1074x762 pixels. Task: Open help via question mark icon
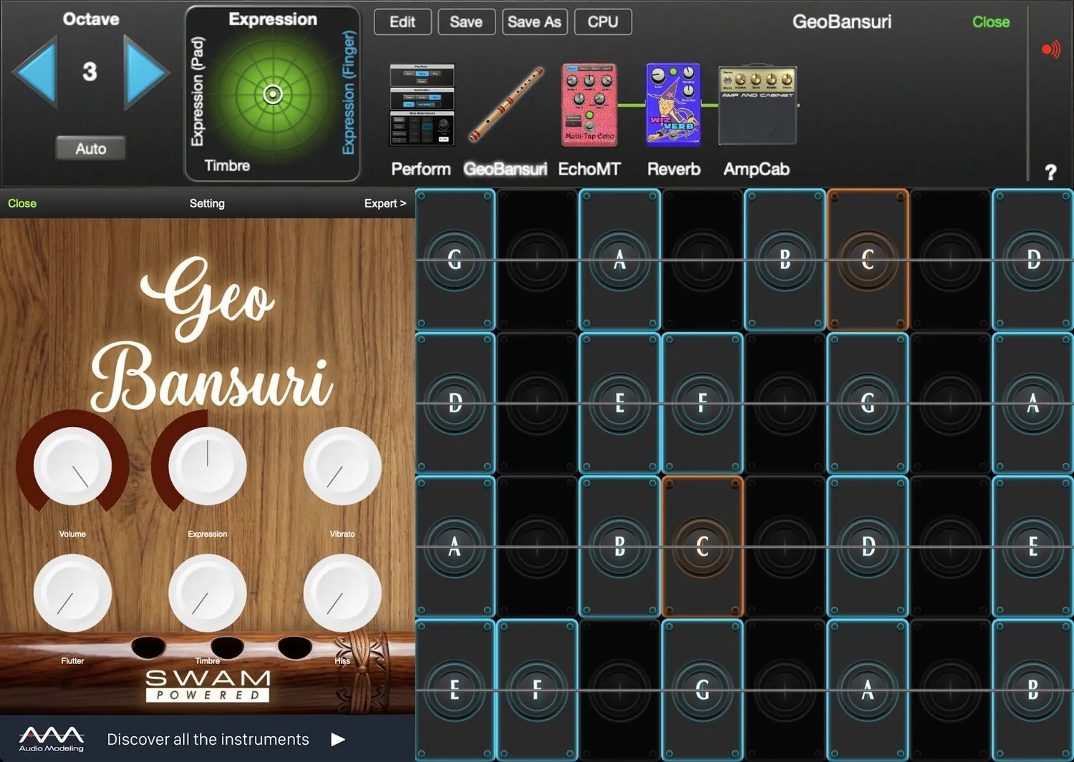[1050, 172]
